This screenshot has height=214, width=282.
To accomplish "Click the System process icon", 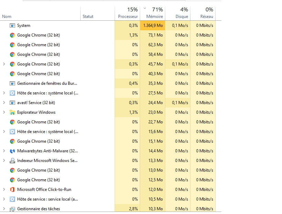I will tap(12, 26).
